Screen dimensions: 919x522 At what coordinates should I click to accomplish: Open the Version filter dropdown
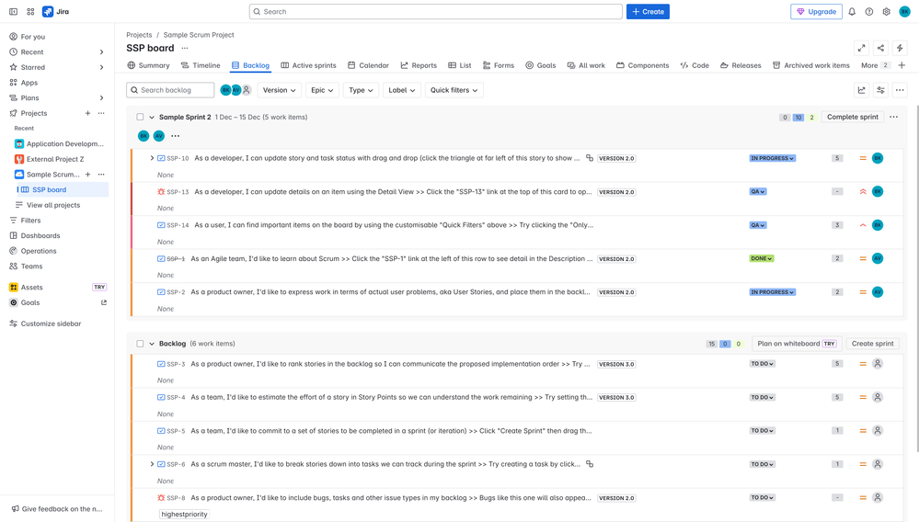(279, 90)
